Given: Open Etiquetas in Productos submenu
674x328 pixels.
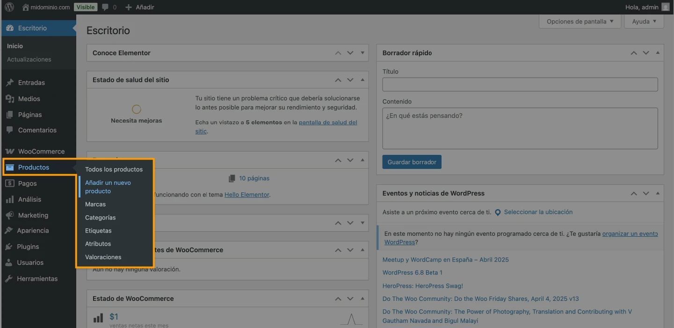Looking at the screenshot, I should [x=98, y=231].
